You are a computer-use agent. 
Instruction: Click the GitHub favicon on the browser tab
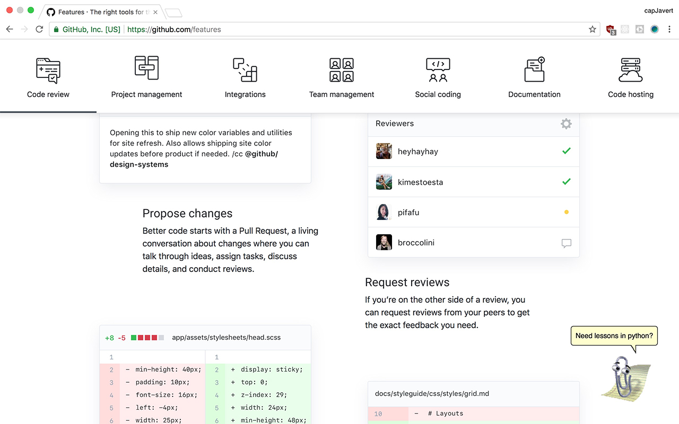click(51, 12)
